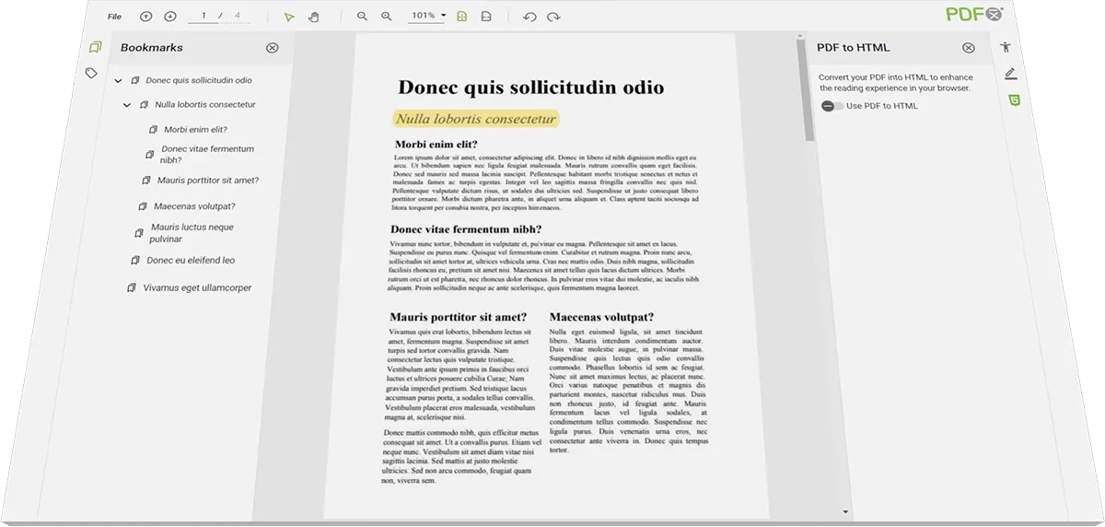The width and height of the screenshot is (1105, 527).
Task: Open the 101% zoom level dropdown
Action: (427, 16)
